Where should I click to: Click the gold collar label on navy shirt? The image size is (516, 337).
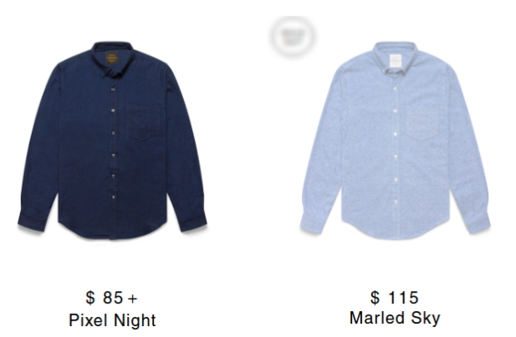[x=112, y=58]
